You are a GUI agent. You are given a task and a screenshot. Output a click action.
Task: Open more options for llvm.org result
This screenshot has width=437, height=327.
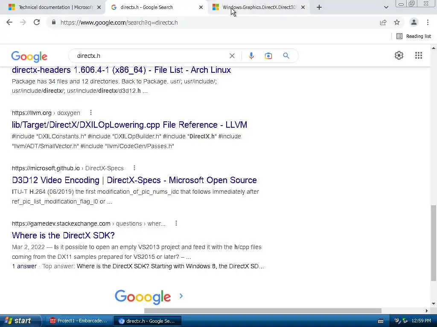coord(90,112)
